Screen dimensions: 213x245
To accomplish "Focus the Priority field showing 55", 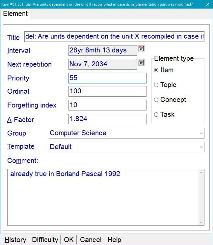I will (x=107, y=78).
